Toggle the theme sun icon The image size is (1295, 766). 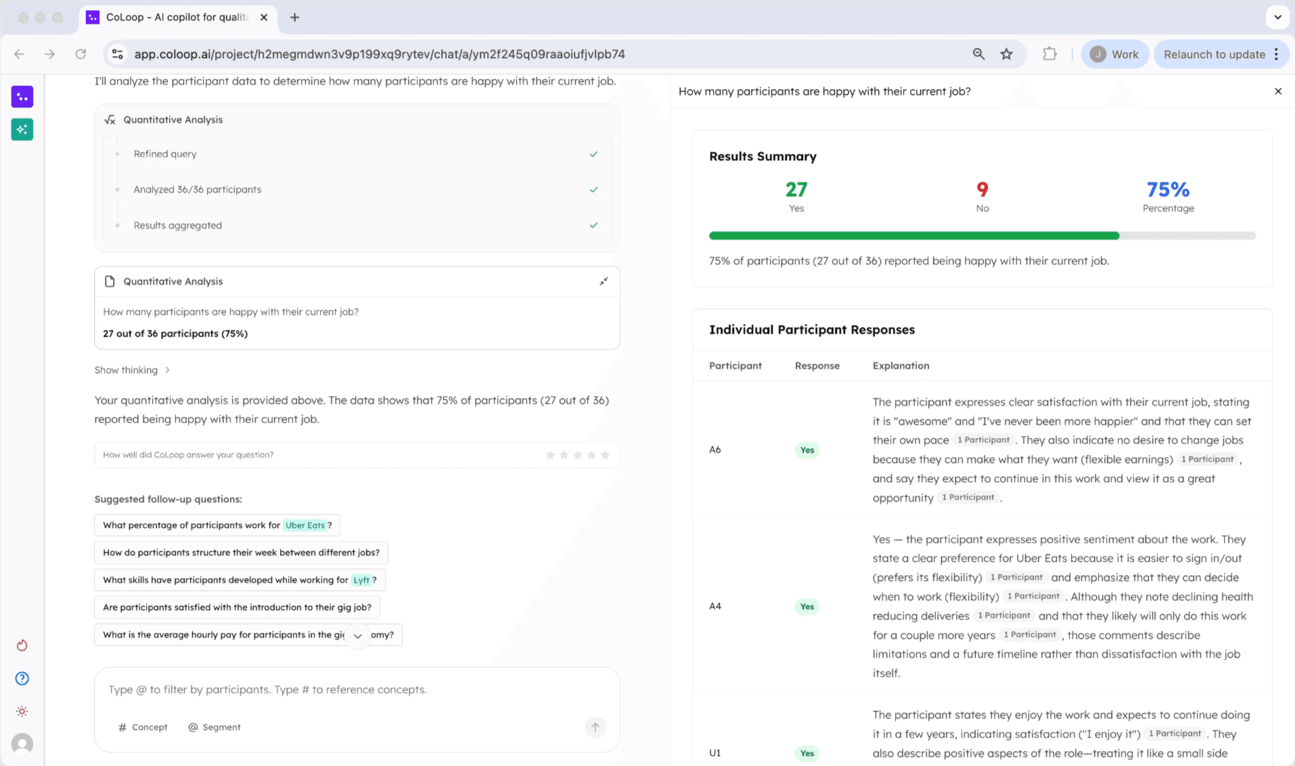pyautogui.click(x=22, y=711)
